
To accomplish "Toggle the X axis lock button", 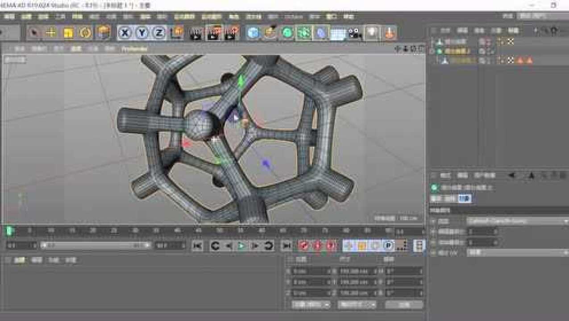I will click(x=124, y=32).
